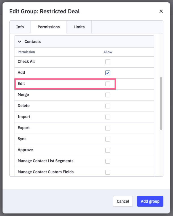
Task: Uncheck the Add permission checkbox
Action: 108,73
